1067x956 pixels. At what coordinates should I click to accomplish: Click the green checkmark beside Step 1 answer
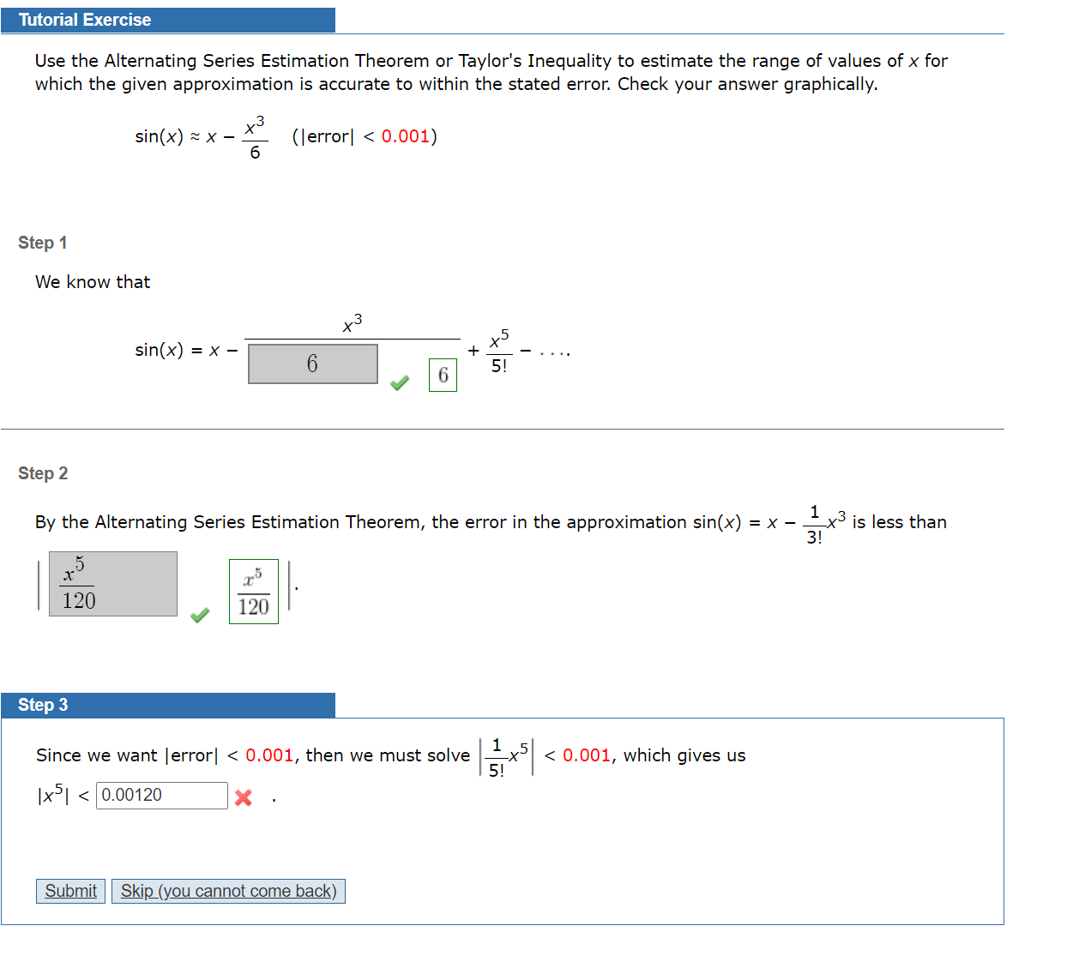(x=400, y=383)
